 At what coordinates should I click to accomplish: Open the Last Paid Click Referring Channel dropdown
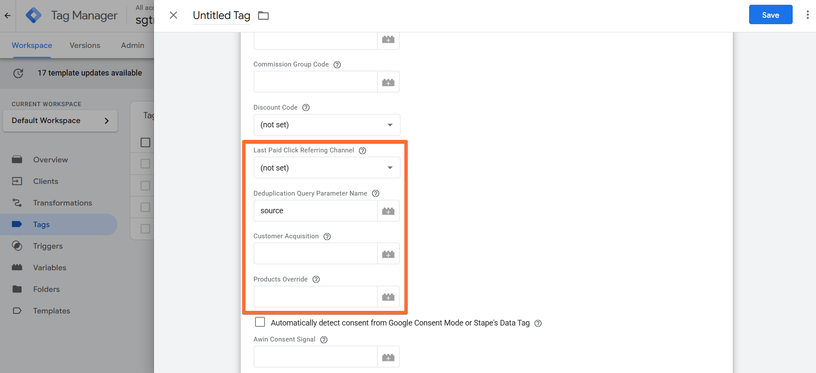327,168
